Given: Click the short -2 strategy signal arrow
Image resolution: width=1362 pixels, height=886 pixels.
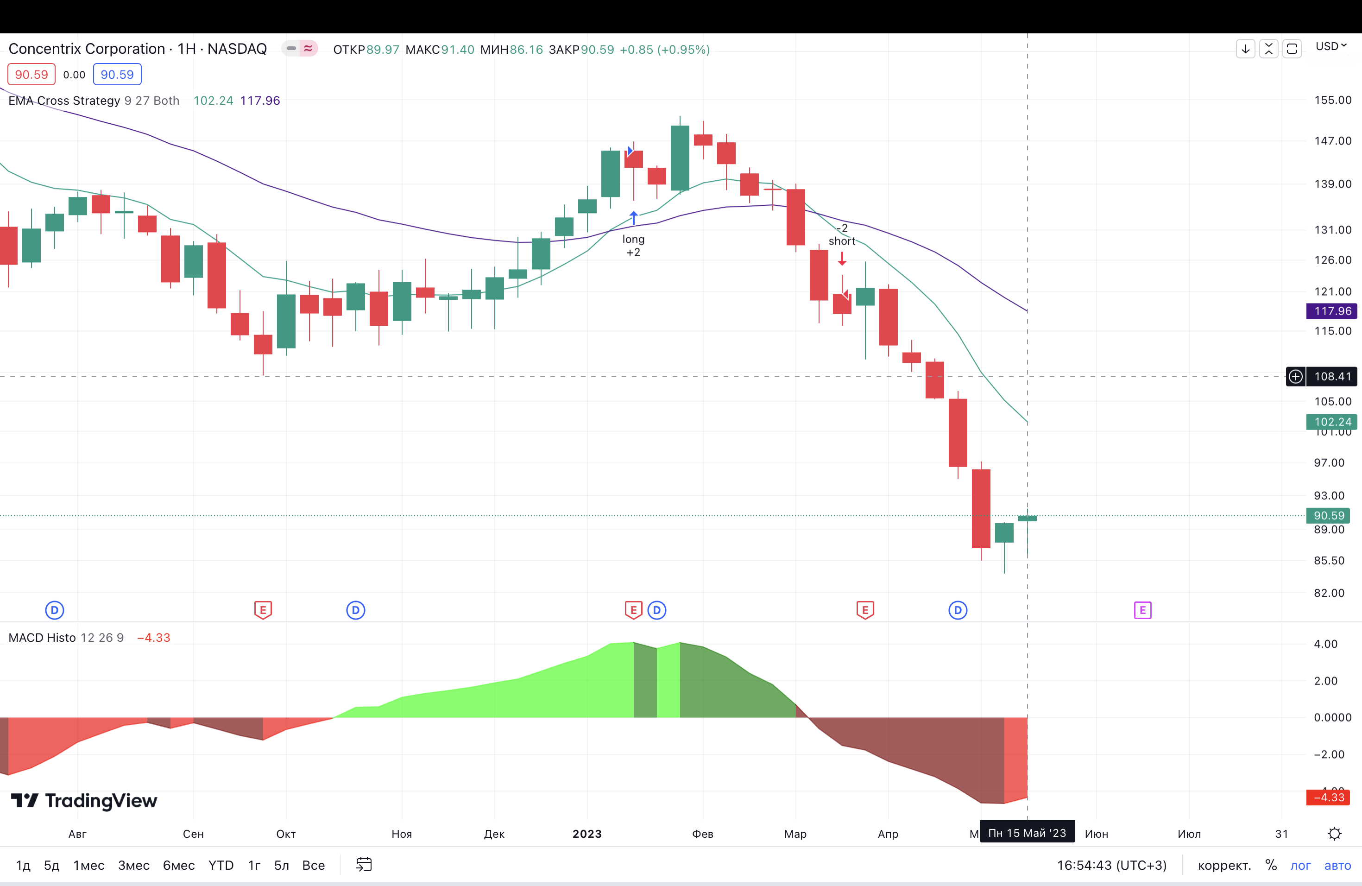Looking at the screenshot, I should 842,259.
